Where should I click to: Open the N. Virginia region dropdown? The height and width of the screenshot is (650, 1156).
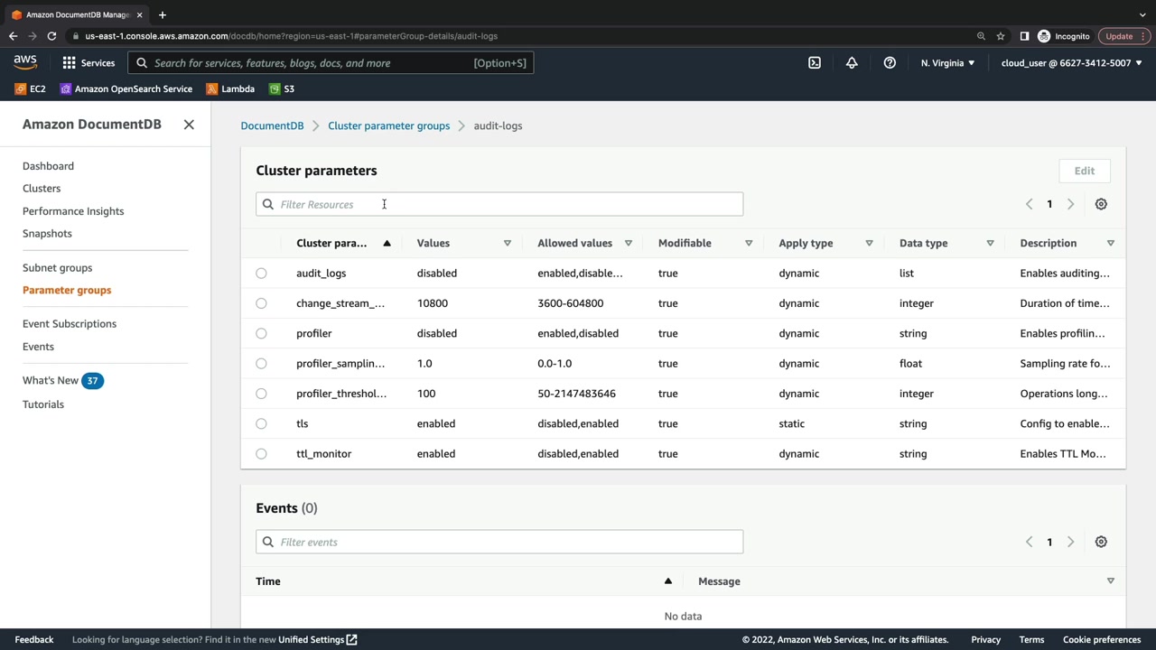click(x=947, y=63)
